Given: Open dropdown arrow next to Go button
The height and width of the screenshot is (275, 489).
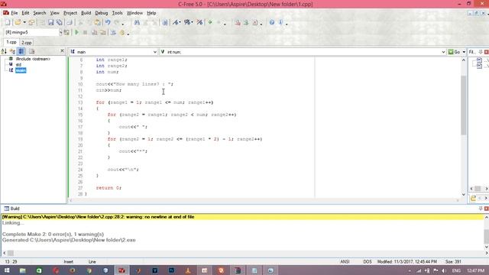Looking at the screenshot, I should click(464, 52).
